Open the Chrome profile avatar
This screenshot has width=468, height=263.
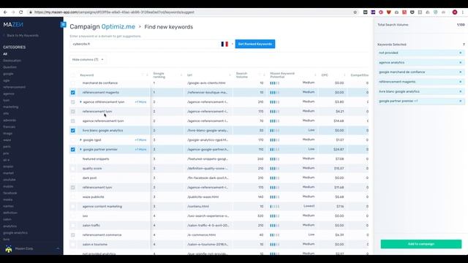pyautogui.click(x=455, y=12)
